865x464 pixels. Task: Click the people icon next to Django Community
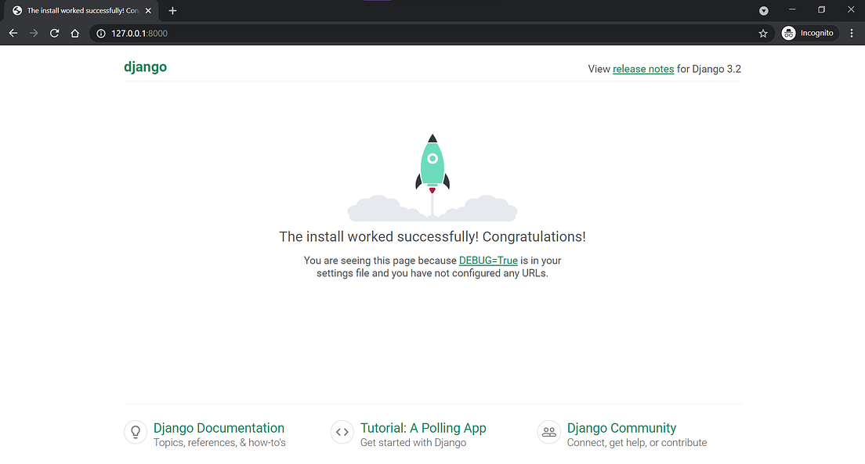coord(548,432)
